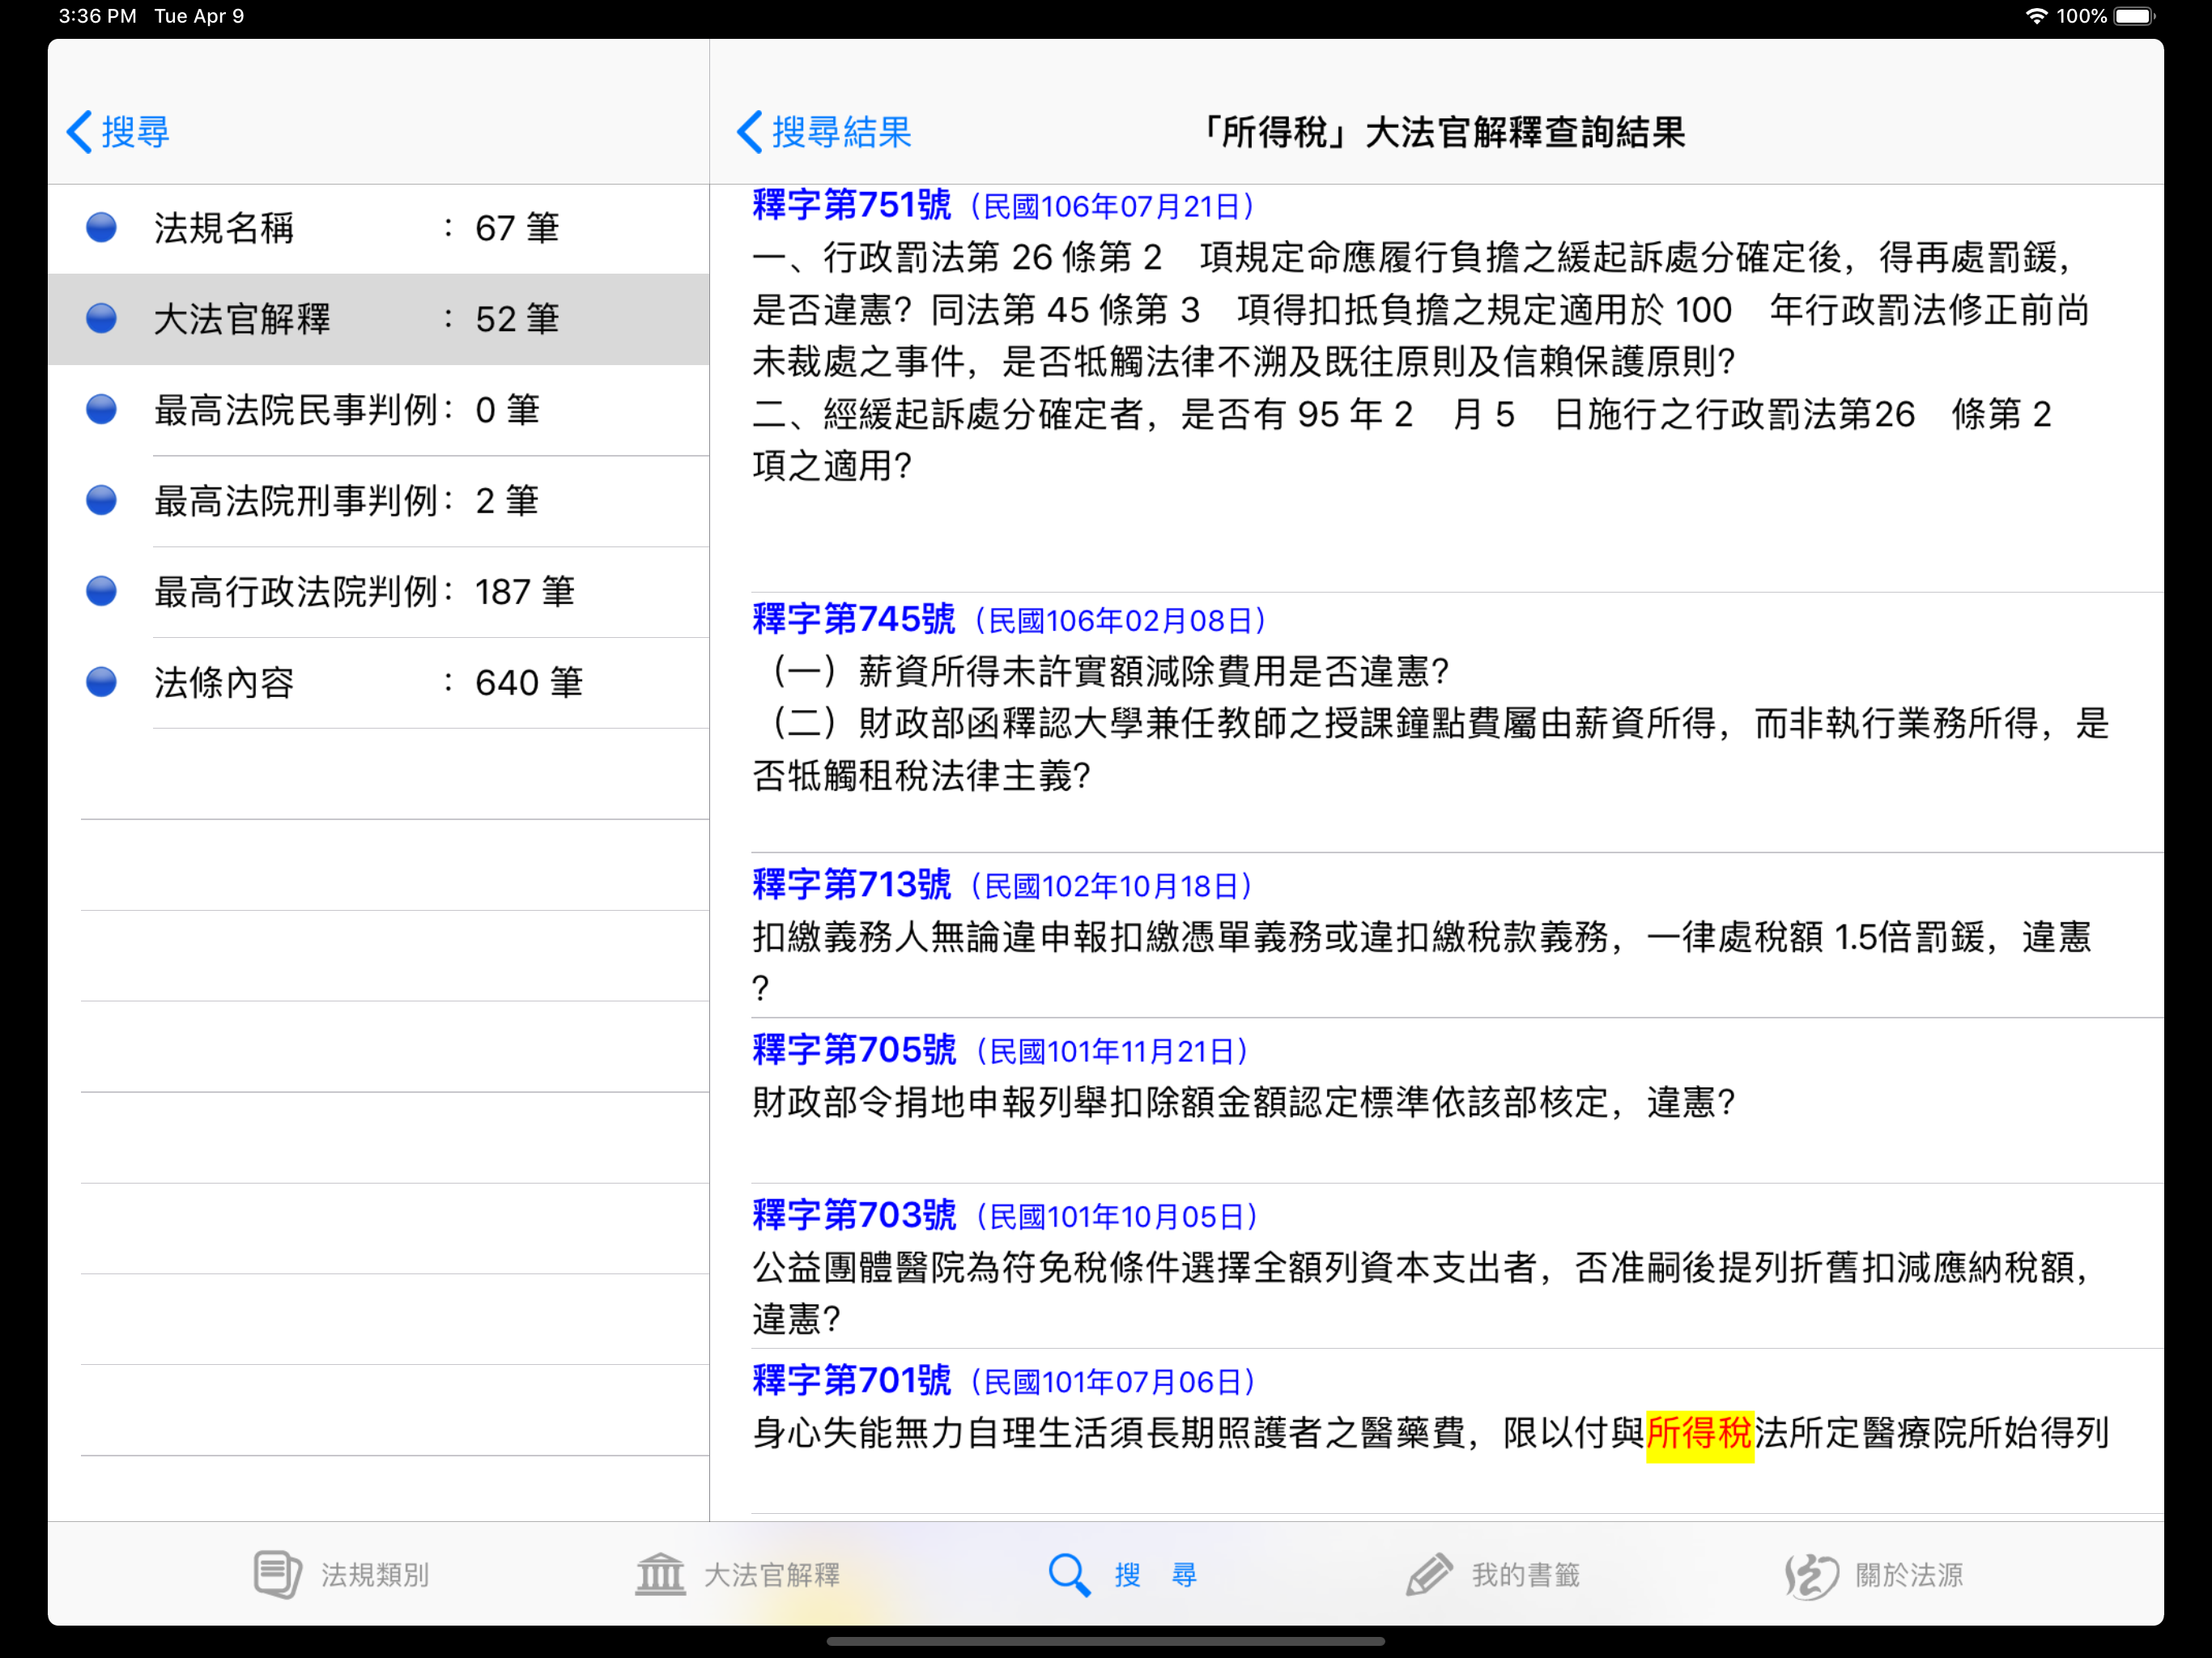This screenshot has width=2212, height=1658.
Task: Click date 民國106年02月08日
Action: (x=1120, y=621)
